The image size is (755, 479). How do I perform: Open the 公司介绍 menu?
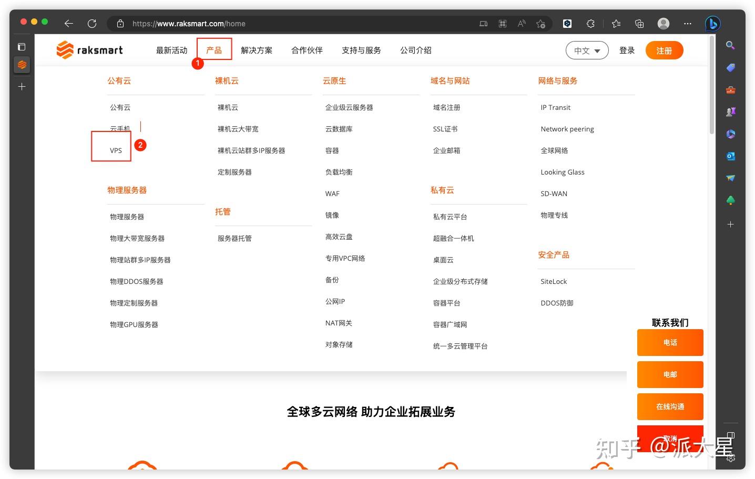coord(416,50)
